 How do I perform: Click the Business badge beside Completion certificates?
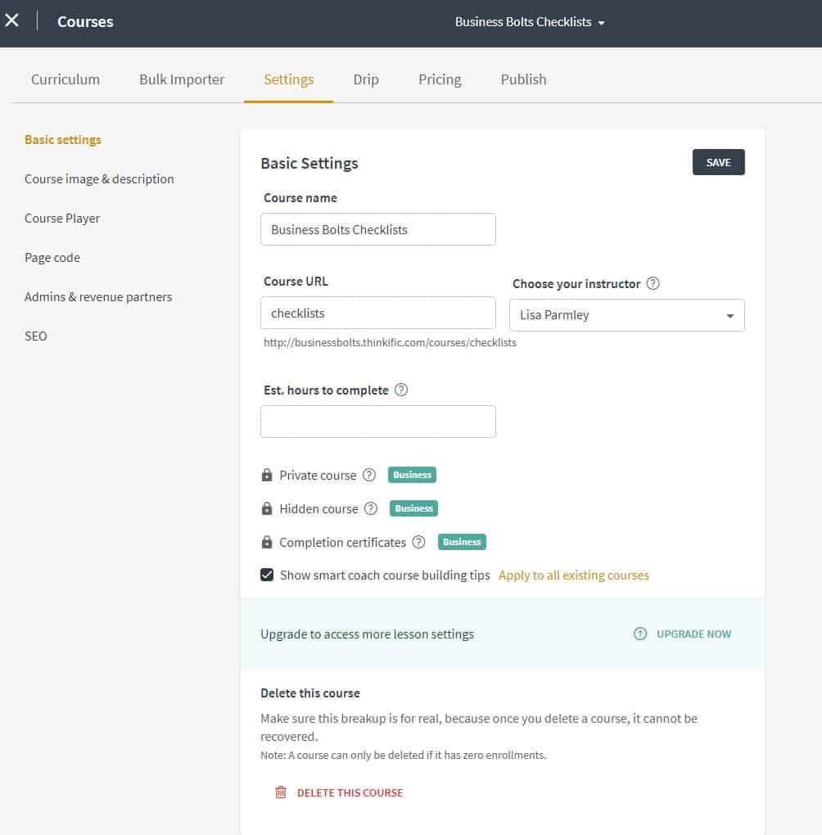coord(461,542)
